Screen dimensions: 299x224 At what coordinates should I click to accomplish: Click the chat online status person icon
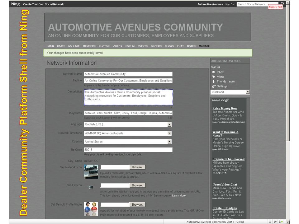[281, 222]
